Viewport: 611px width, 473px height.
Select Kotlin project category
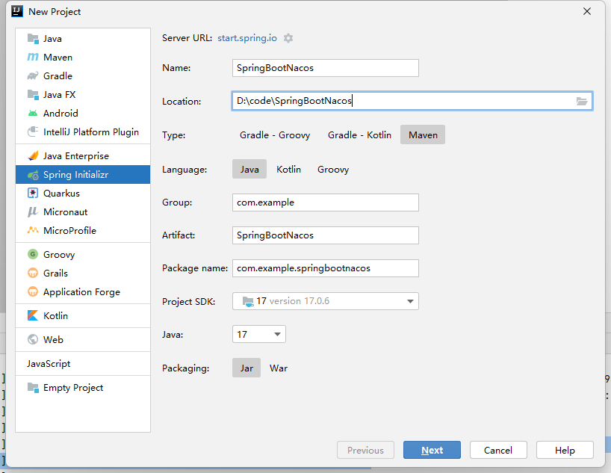(x=83, y=316)
